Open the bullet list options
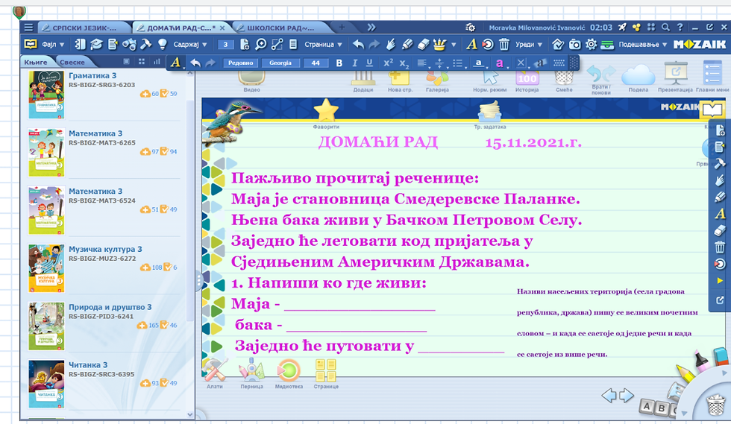The image size is (731, 424). click(458, 63)
